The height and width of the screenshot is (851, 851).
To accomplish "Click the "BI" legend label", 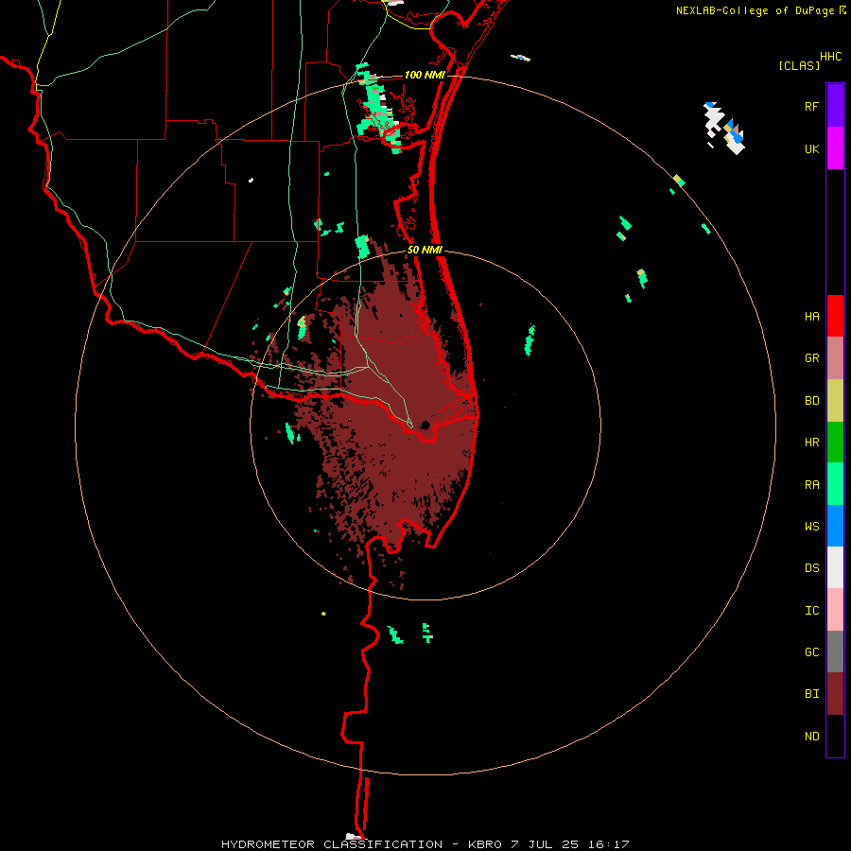I will coord(811,694).
